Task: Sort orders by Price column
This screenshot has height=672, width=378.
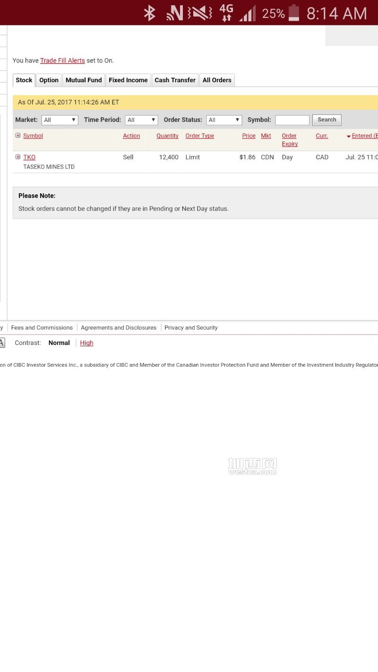Action: [x=249, y=136]
